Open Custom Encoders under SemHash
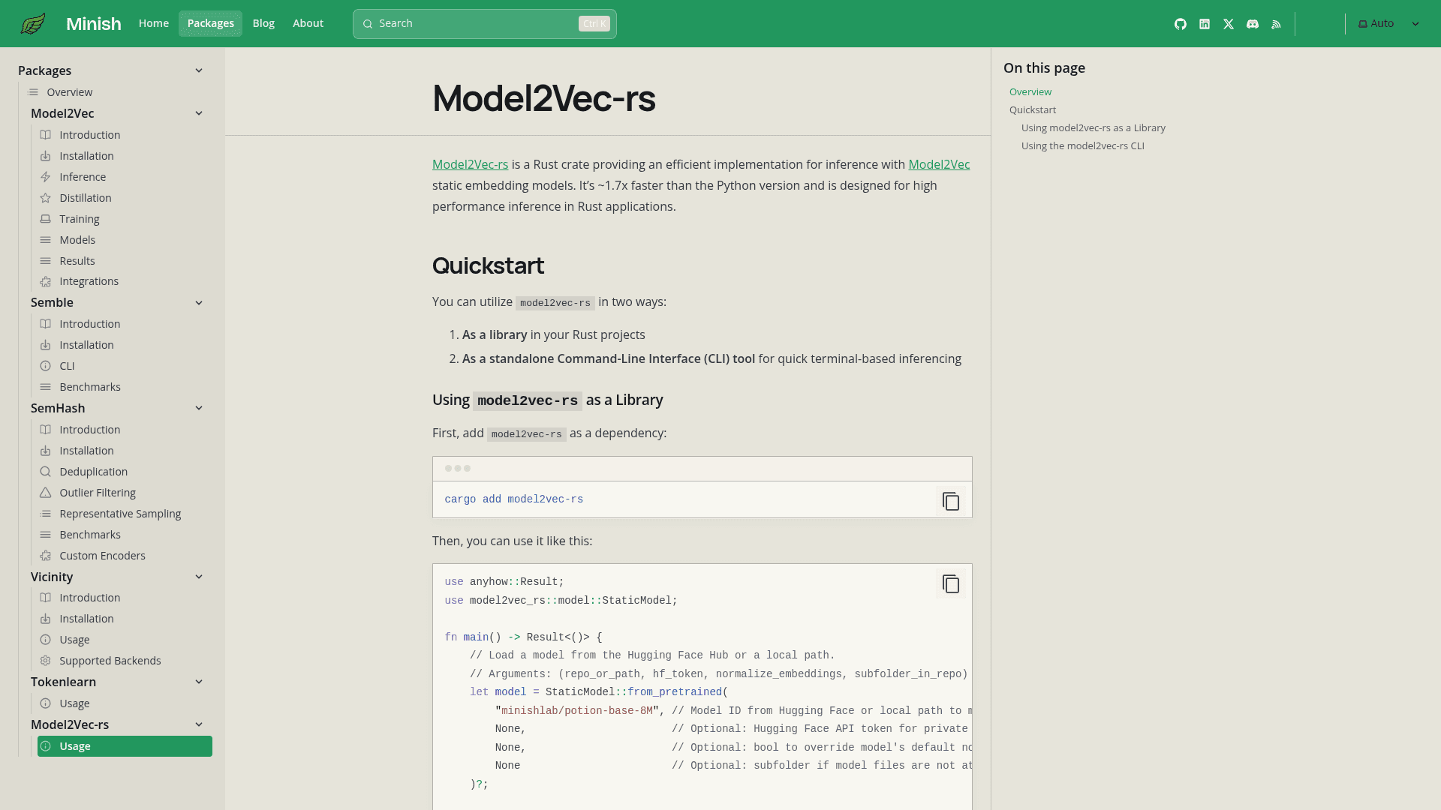Image resolution: width=1441 pixels, height=810 pixels. pyautogui.click(x=102, y=556)
